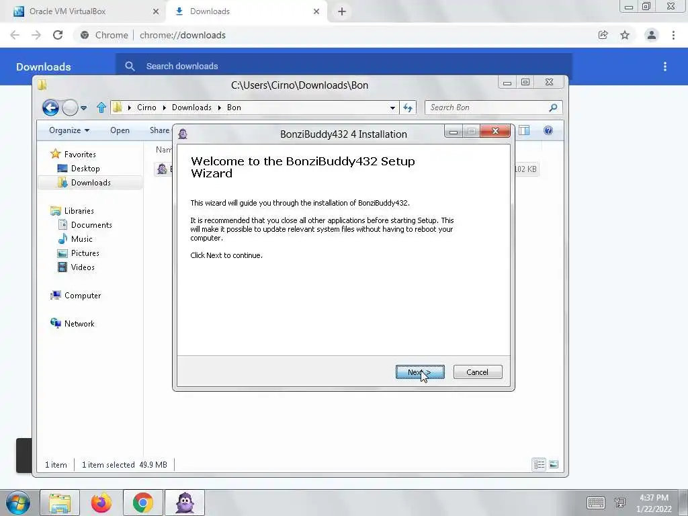Open Chrome from taskbar
This screenshot has height=516, width=688.
click(143, 503)
